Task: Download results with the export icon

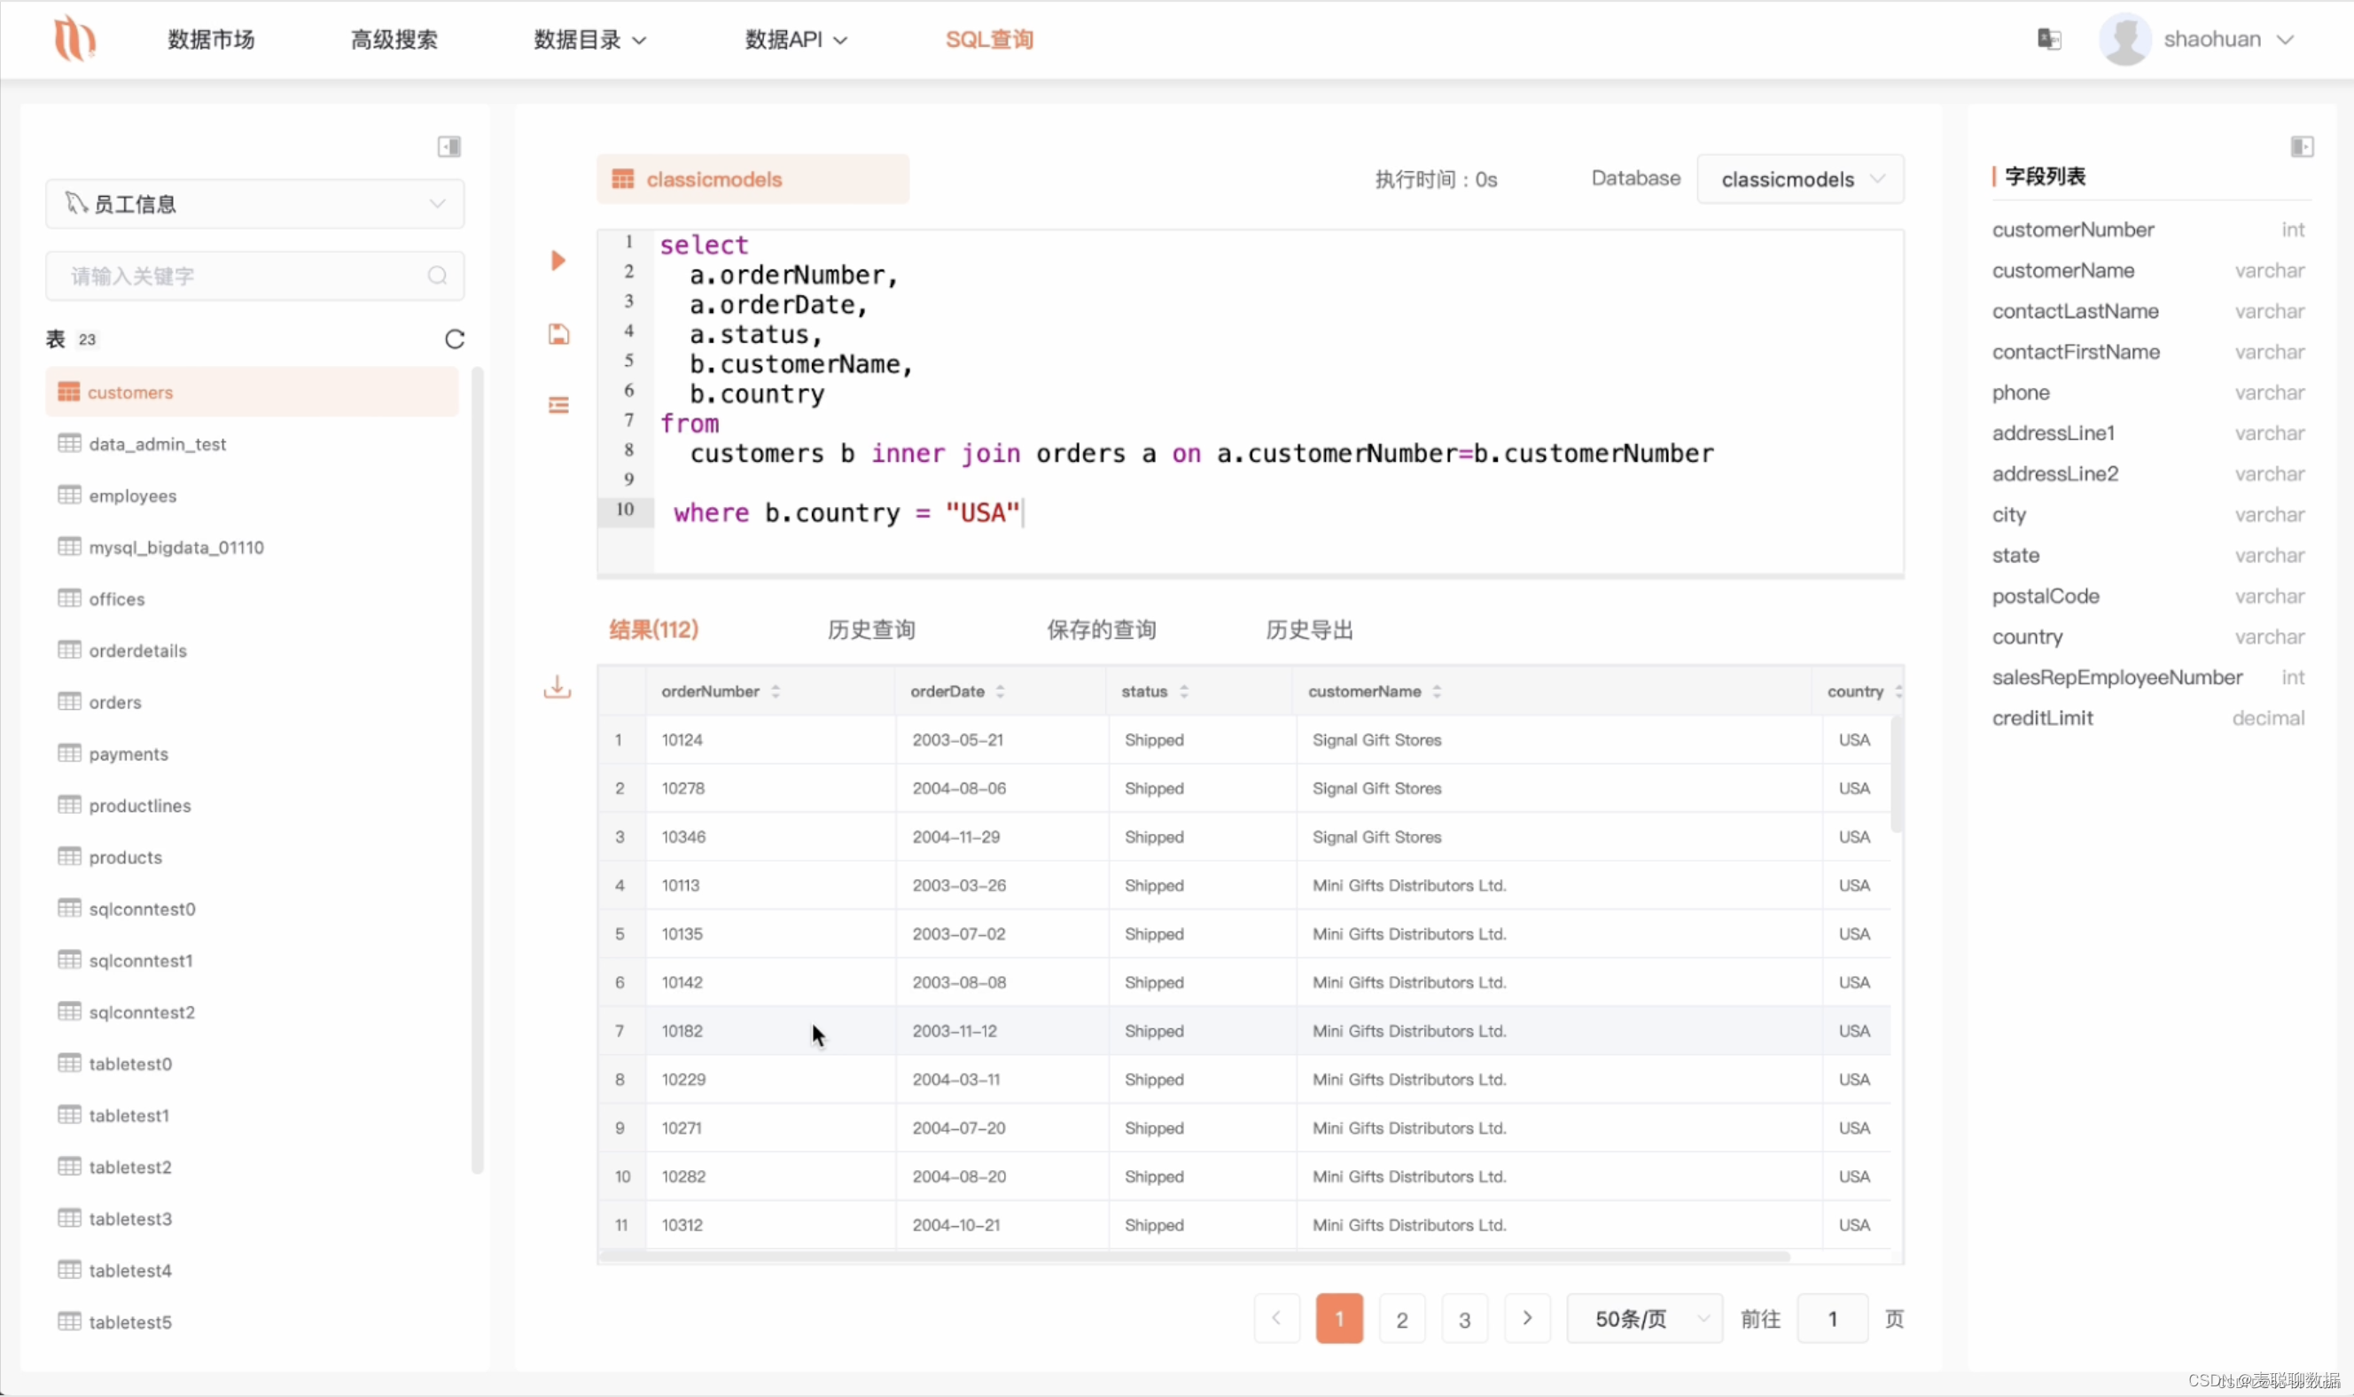Action: coord(557,688)
